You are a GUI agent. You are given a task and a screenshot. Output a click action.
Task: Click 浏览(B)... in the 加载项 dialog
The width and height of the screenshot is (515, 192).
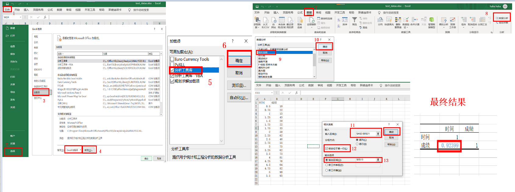point(239,85)
